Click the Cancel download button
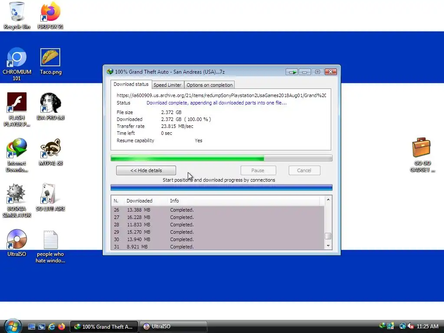 304,170
